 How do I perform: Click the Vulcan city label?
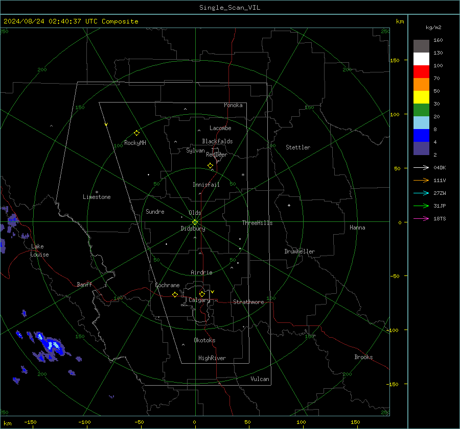[x=260, y=379]
